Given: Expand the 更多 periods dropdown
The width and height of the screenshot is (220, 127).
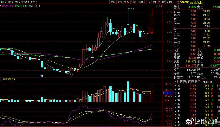Looking at the screenshot, I should (x=34, y=2).
